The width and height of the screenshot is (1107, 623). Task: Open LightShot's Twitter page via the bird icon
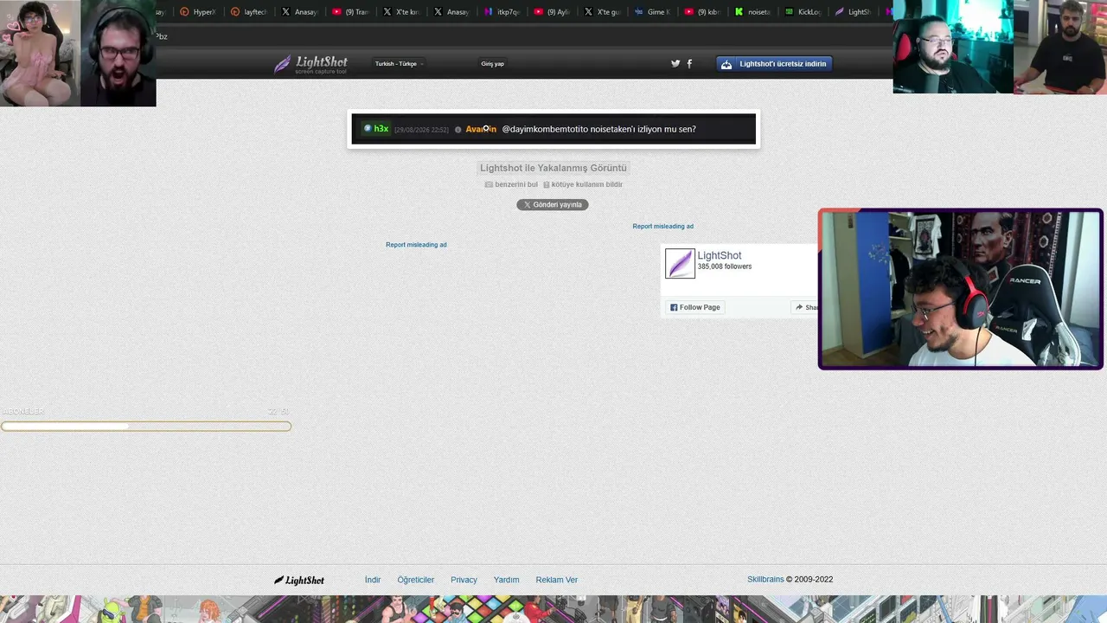[x=675, y=63]
